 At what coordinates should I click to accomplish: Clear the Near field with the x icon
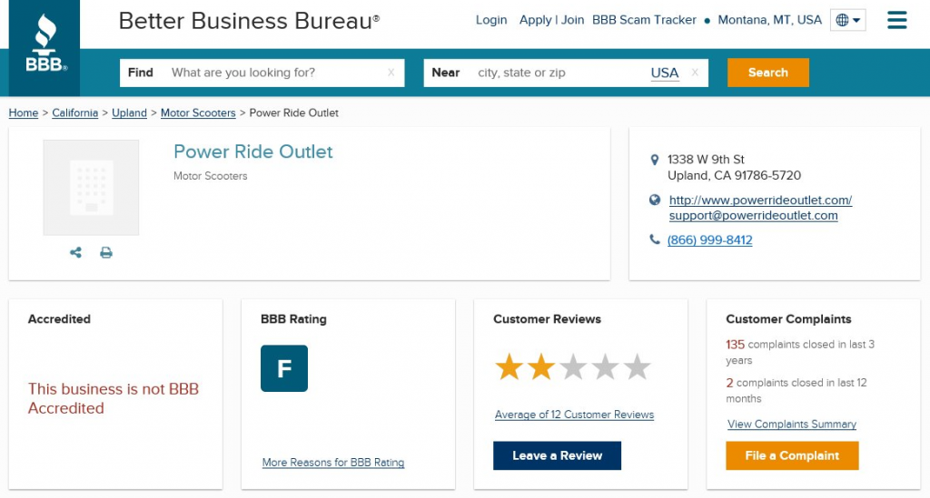[695, 73]
